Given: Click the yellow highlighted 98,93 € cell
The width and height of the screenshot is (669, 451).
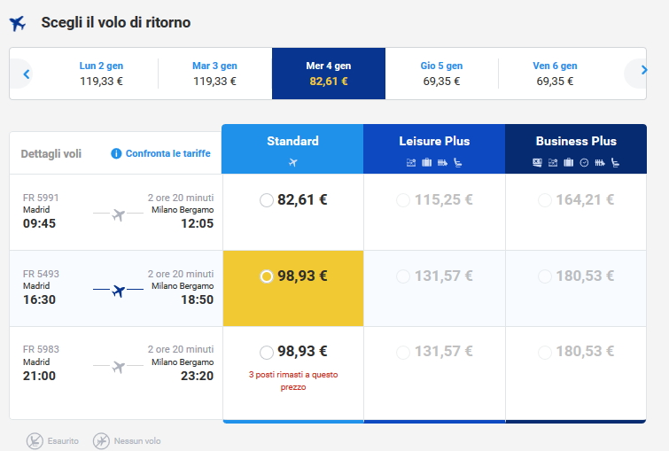Looking at the screenshot, I should (293, 289).
